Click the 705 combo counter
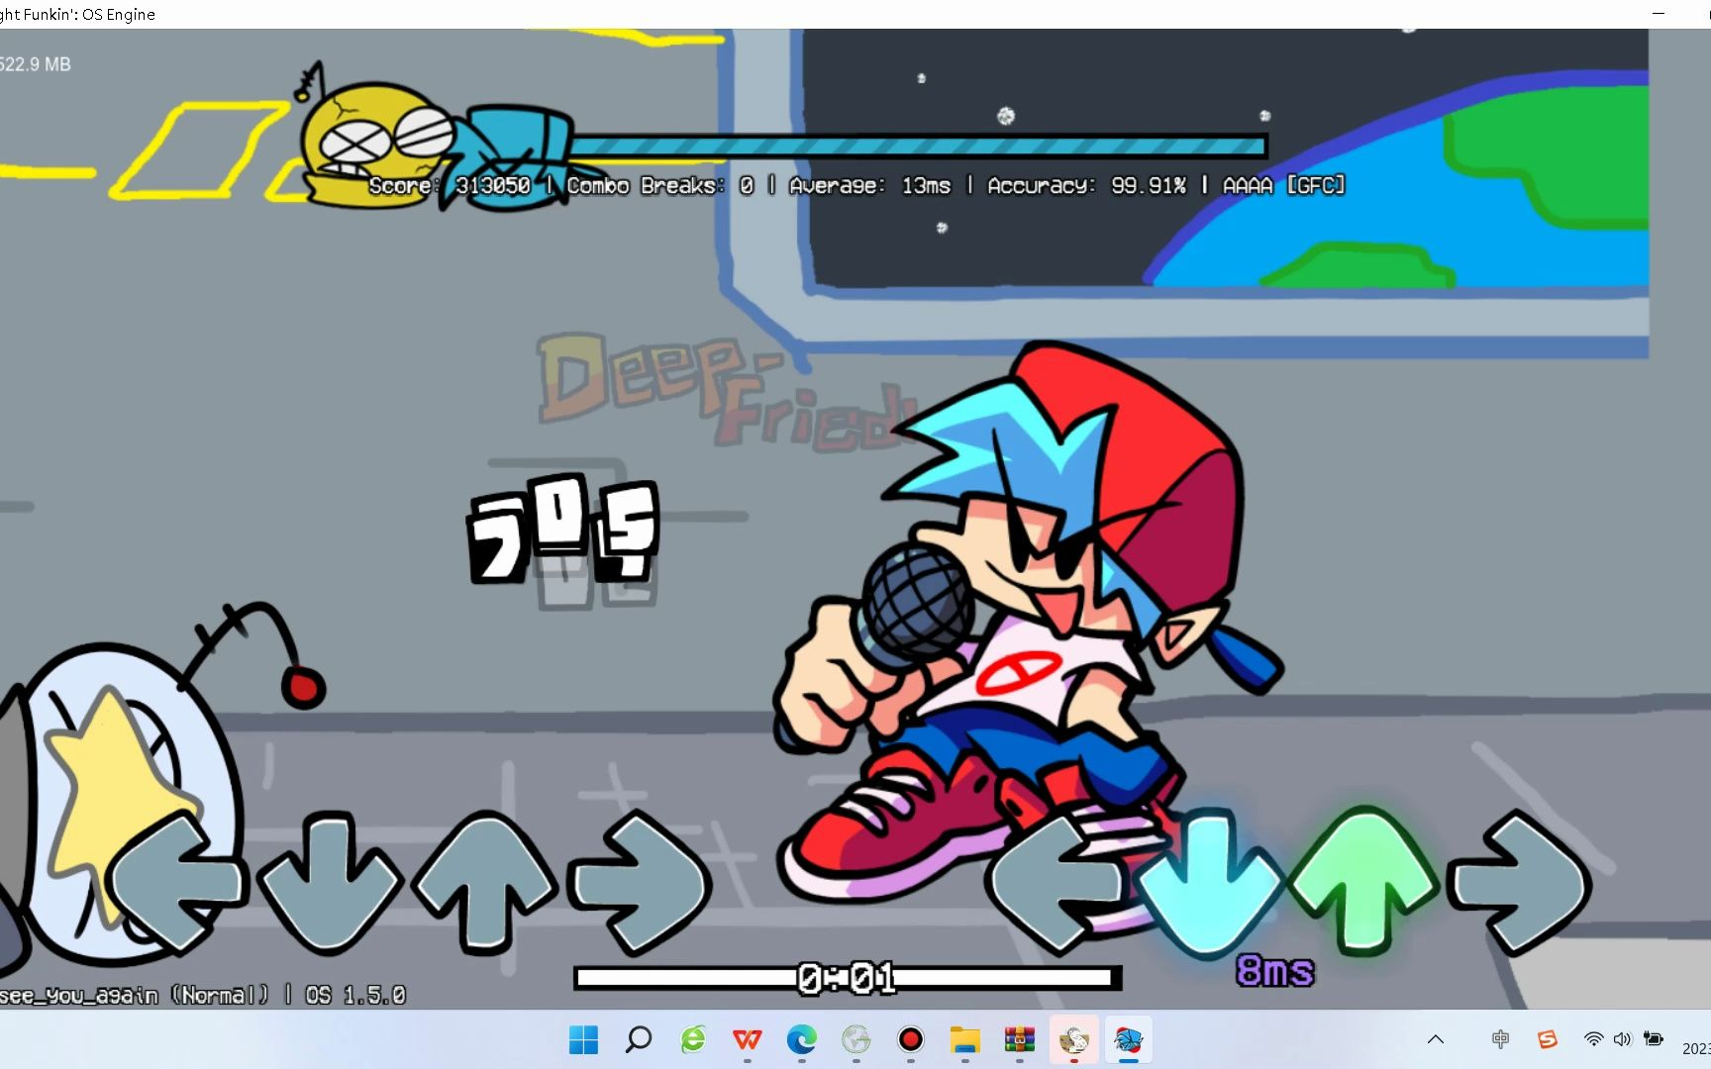The image size is (1711, 1069). (x=562, y=531)
